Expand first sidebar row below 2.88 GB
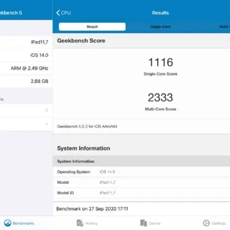The width and height of the screenshot is (230, 230). [26, 111]
